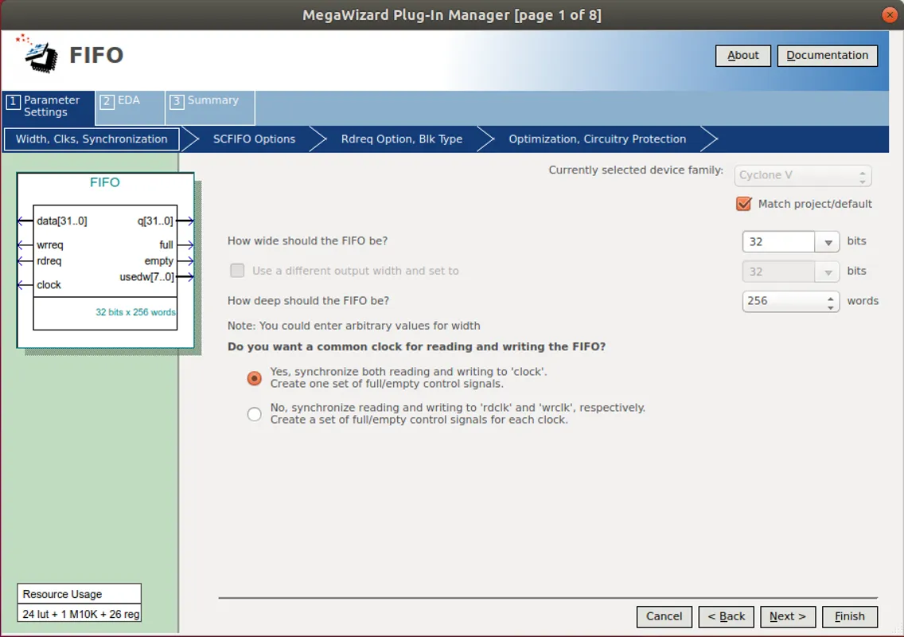The width and height of the screenshot is (904, 637).
Task: Switch to the EDA tab
Action: tap(130, 106)
